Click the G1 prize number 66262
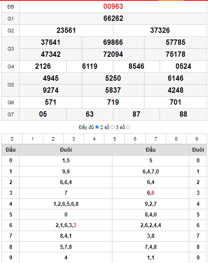The image size is (208, 263). coord(113,19)
